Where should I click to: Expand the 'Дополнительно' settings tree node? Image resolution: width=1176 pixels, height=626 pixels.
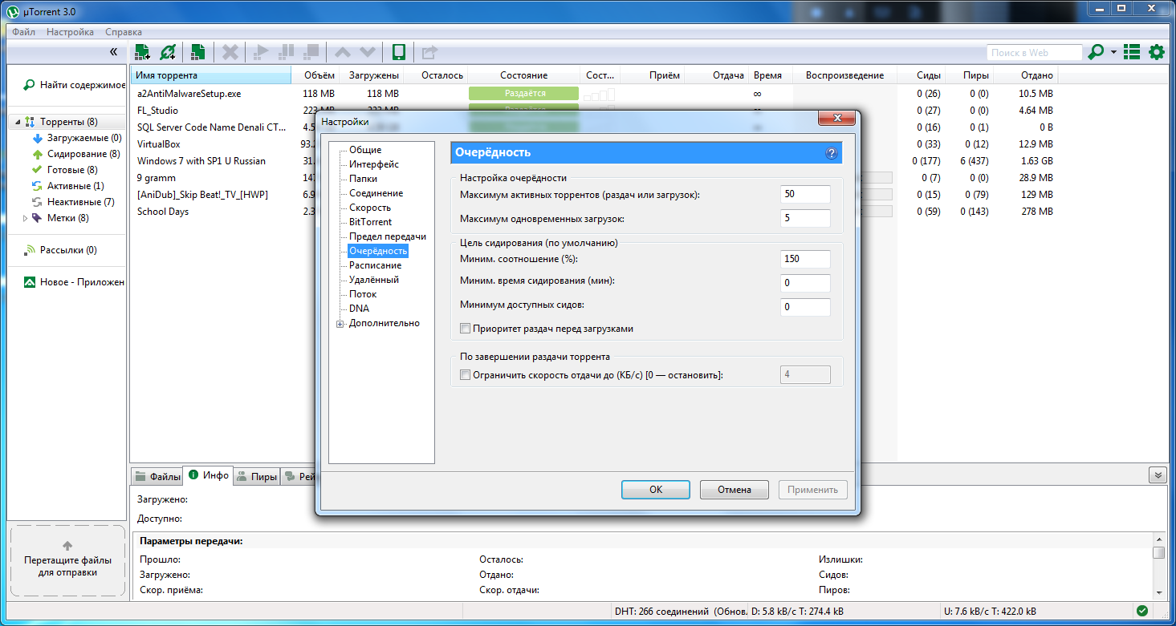click(x=340, y=324)
